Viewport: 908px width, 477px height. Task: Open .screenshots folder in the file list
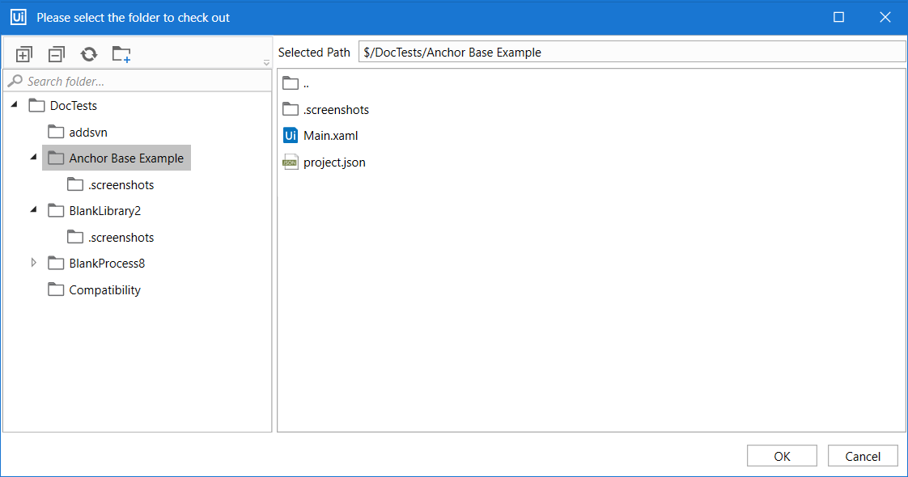pyautogui.click(x=335, y=110)
